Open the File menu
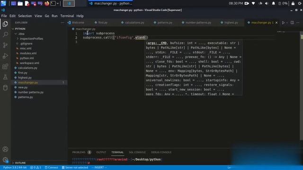Viewport: 303px width, 170px height. [4, 16]
